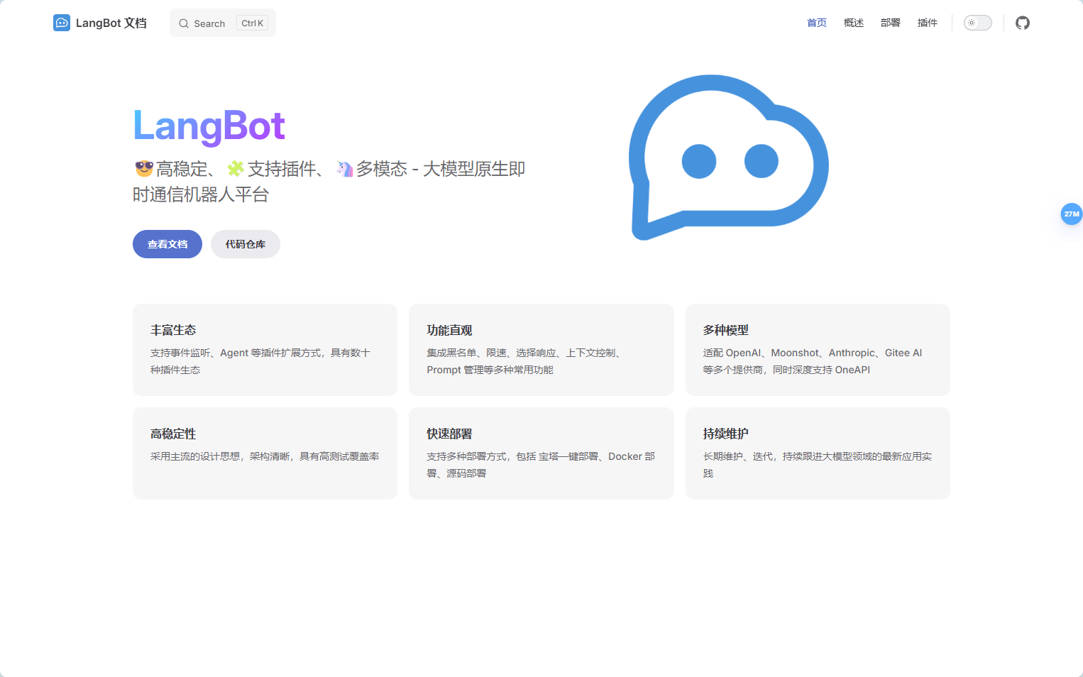
Task: Select the 高稳定性 feature card title
Action: [173, 434]
